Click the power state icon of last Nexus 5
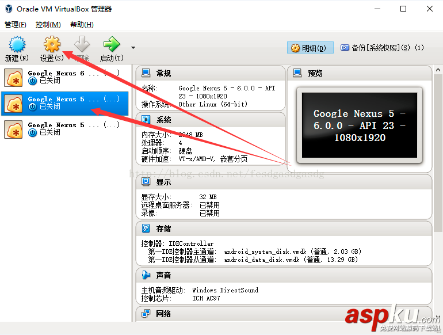 pyautogui.click(x=32, y=133)
